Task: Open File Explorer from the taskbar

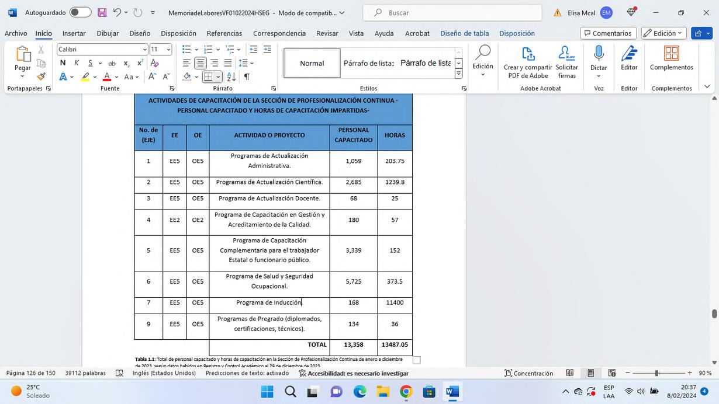Action: pyautogui.click(x=383, y=391)
